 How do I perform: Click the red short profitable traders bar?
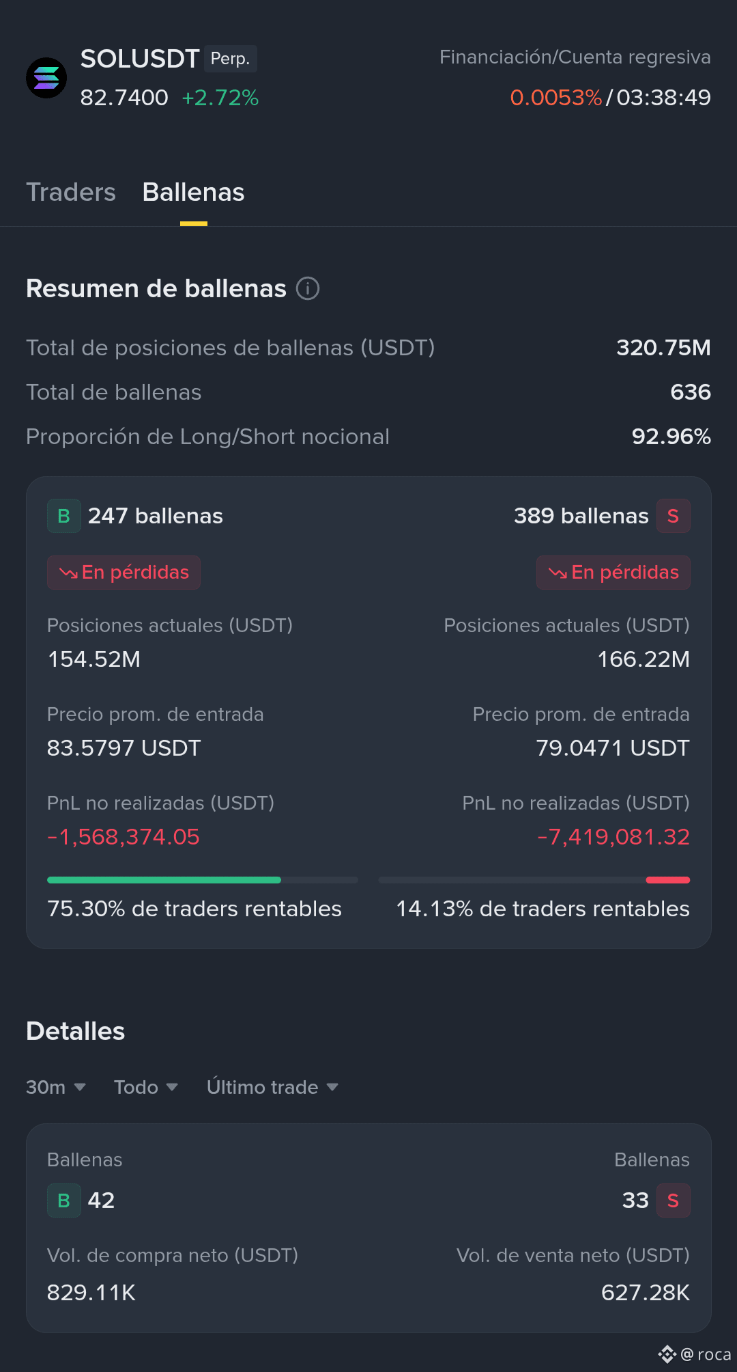coord(668,880)
